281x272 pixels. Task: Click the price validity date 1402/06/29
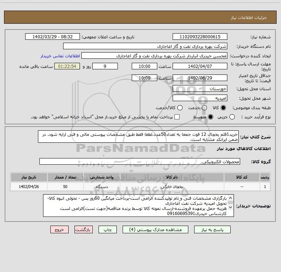200,78
